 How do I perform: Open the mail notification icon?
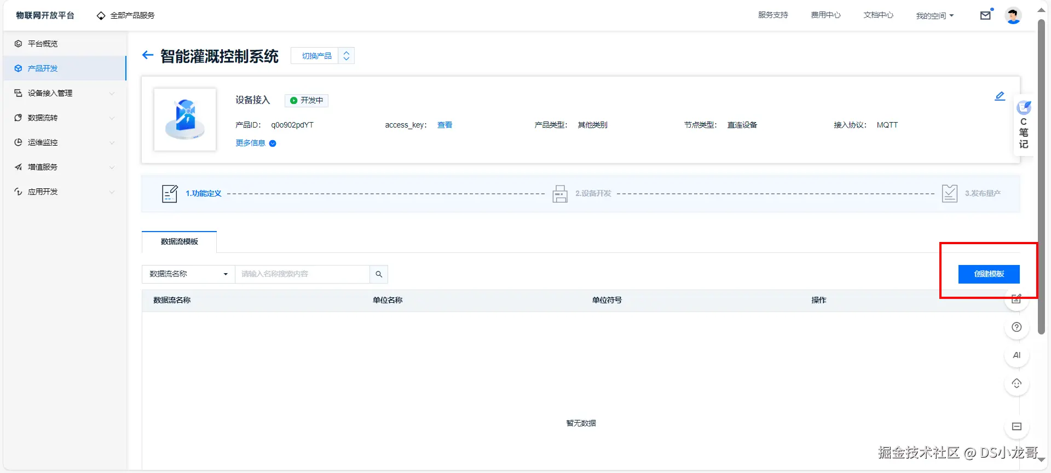pyautogui.click(x=985, y=15)
